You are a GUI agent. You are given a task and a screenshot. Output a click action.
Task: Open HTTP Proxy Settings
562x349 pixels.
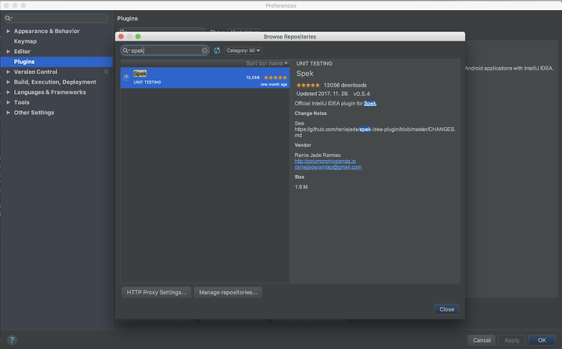click(156, 292)
